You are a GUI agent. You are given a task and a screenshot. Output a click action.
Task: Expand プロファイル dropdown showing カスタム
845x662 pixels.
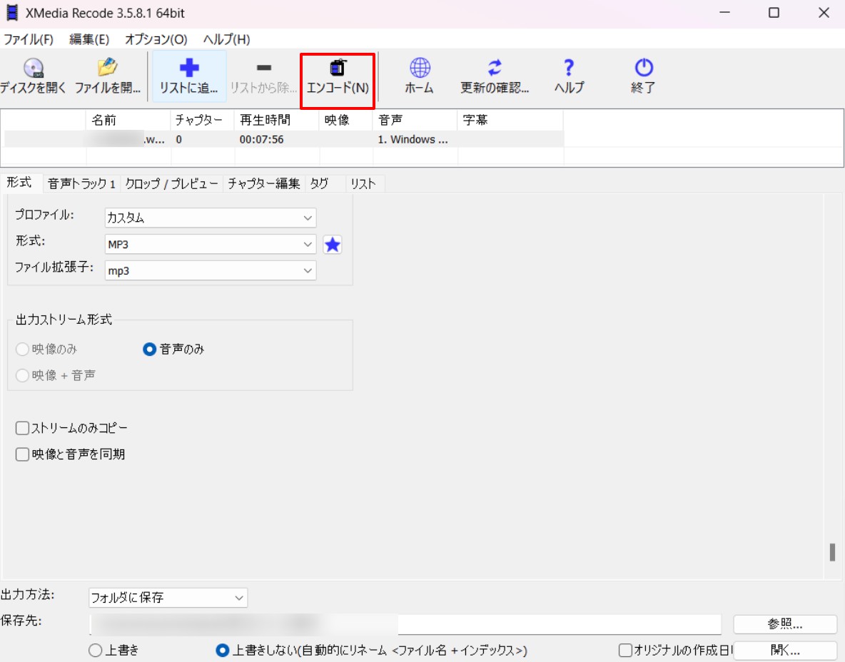(210, 218)
